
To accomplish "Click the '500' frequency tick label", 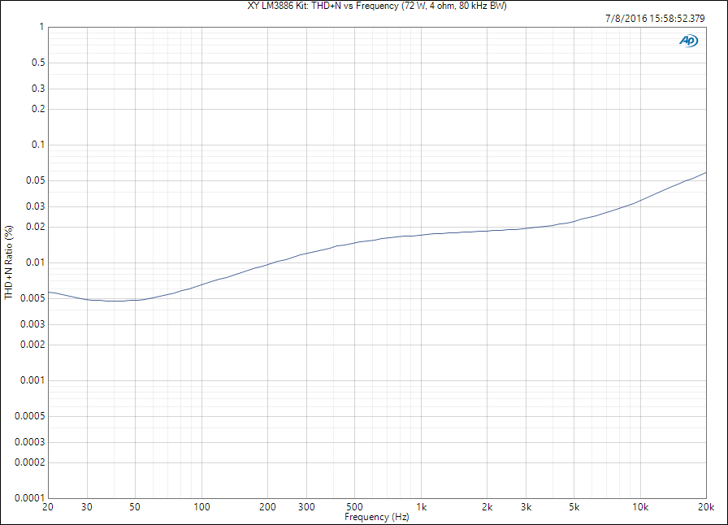I will (x=354, y=507).
